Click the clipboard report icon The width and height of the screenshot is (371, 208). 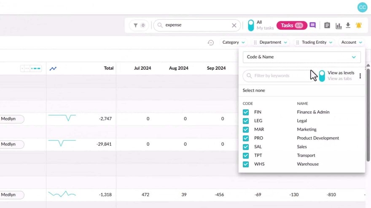327,25
